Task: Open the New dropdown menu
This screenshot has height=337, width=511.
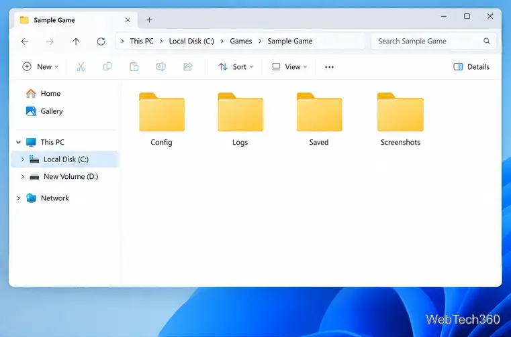Action: click(x=40, y=67)
